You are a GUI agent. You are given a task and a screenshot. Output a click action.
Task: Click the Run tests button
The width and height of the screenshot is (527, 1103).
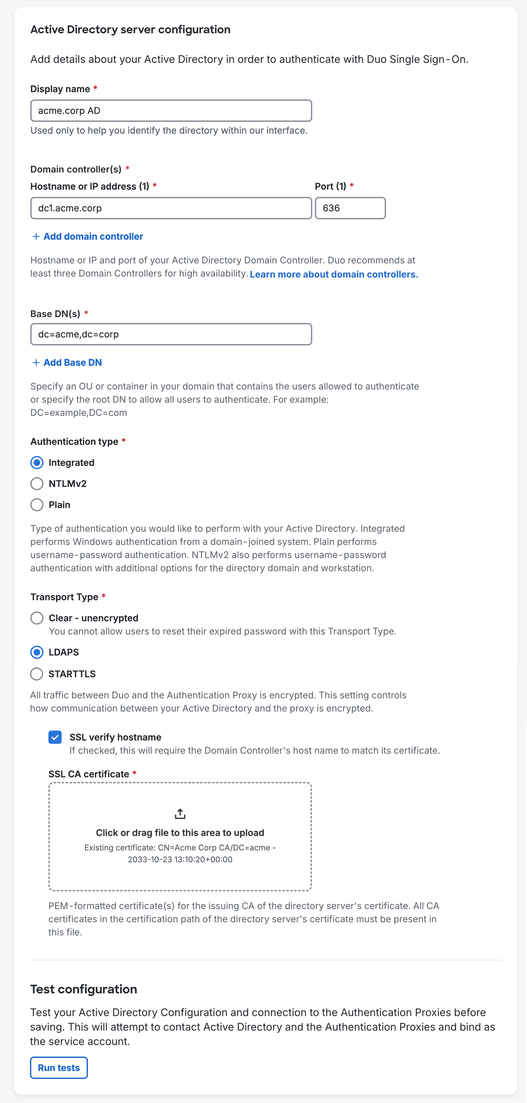pos(59,1067)
